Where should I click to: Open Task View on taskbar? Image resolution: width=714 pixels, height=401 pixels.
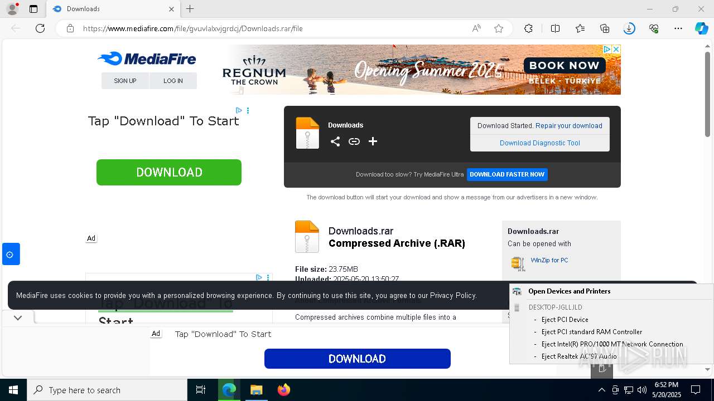(x=201, y=390)
